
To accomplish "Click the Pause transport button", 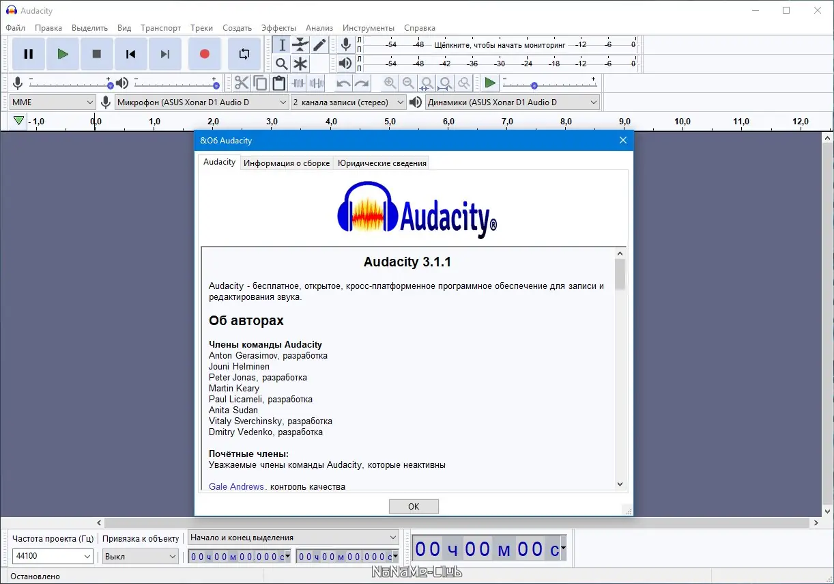I will click(29, 54).
